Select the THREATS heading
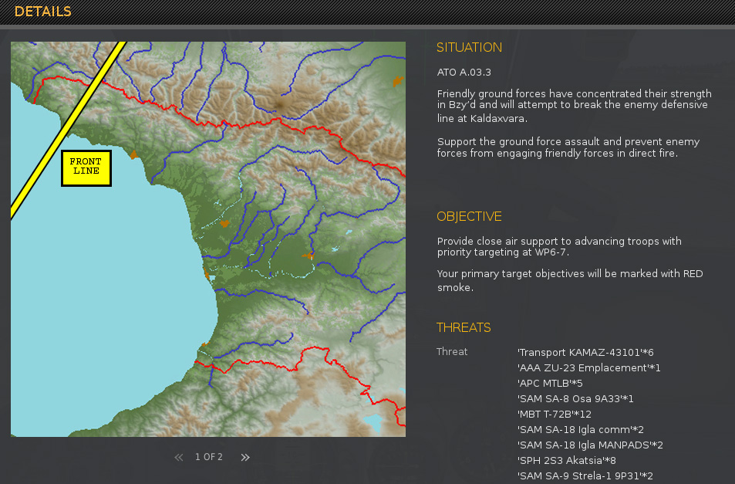 pos(464,327)
